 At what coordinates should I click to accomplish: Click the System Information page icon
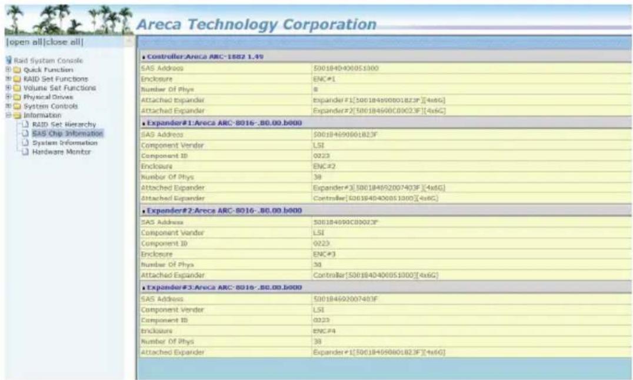(x=25, y=142)
